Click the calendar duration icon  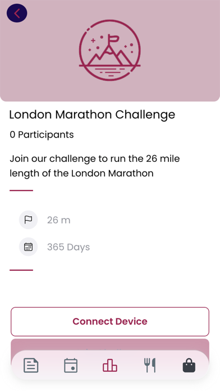pyautogui.click(x=29, y=247)
